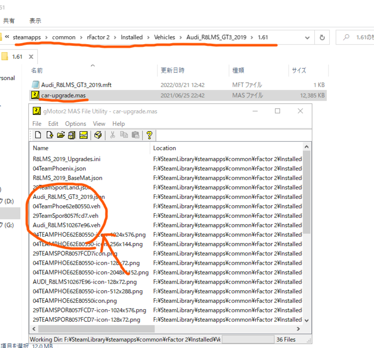Screen dimensions: 374x348
Task: Expand the chevron after Audi_R8LMS_GT3_2019 breadcrumb
Action: 252,37
